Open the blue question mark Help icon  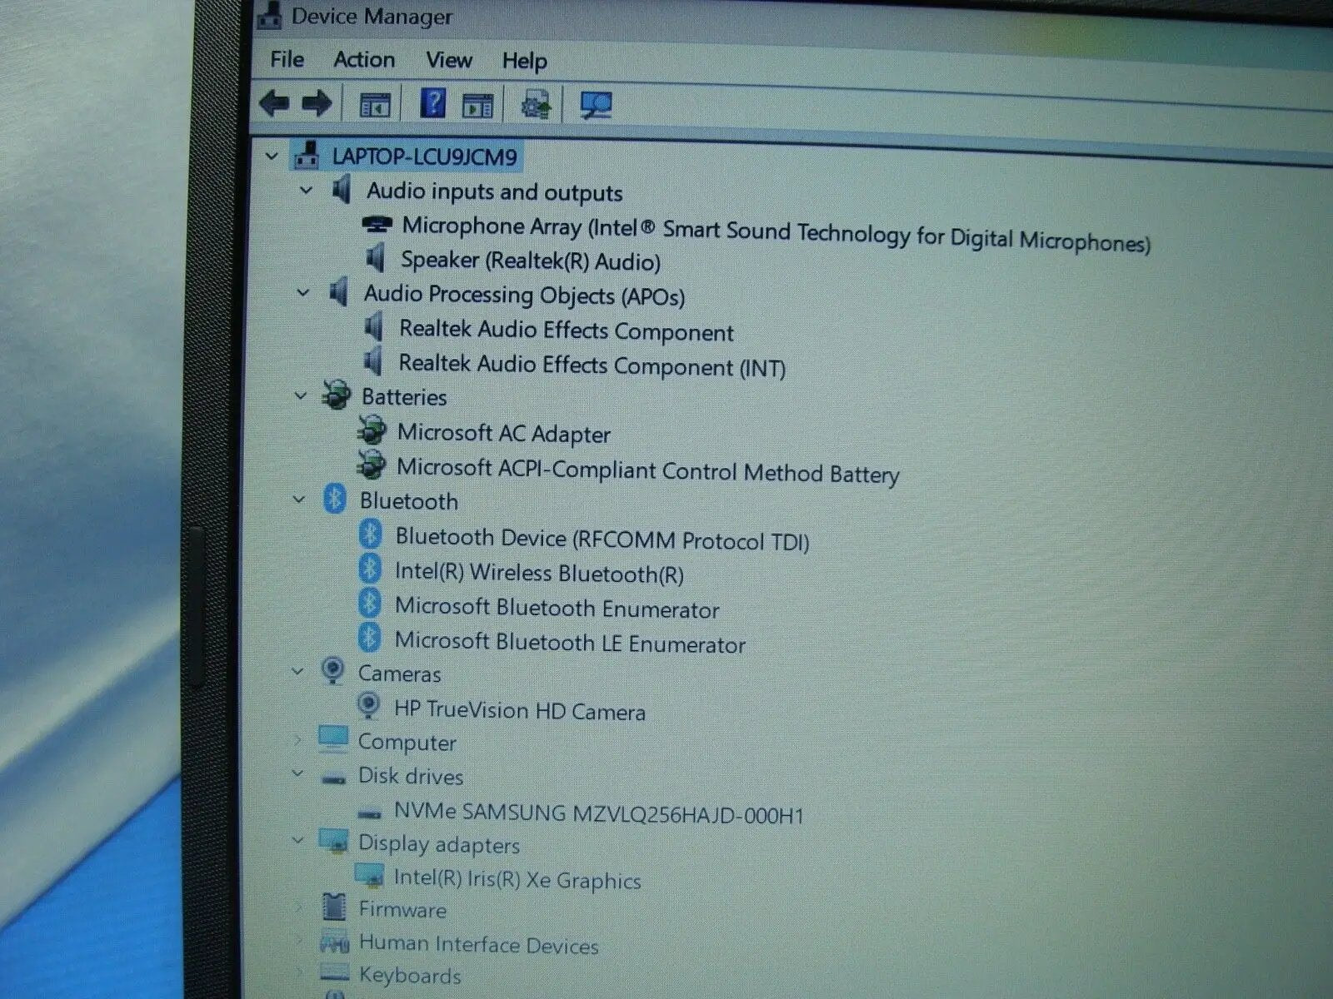(x=432, y=103)
